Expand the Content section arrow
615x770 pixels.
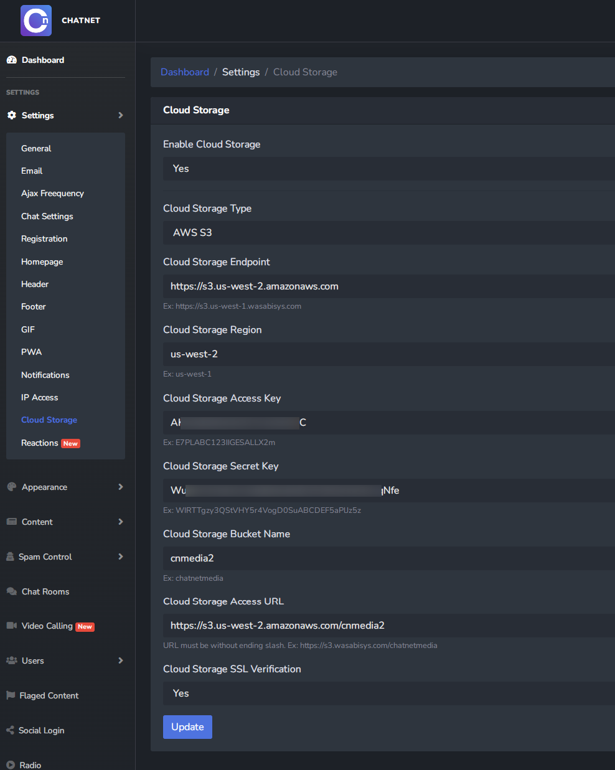click(120, 522)
